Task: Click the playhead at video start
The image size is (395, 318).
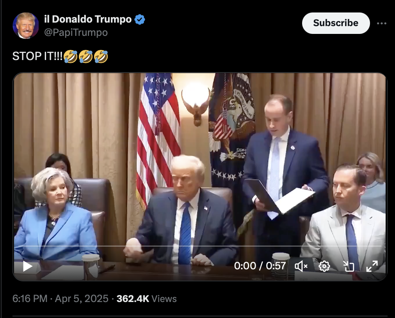Action: 19,246
